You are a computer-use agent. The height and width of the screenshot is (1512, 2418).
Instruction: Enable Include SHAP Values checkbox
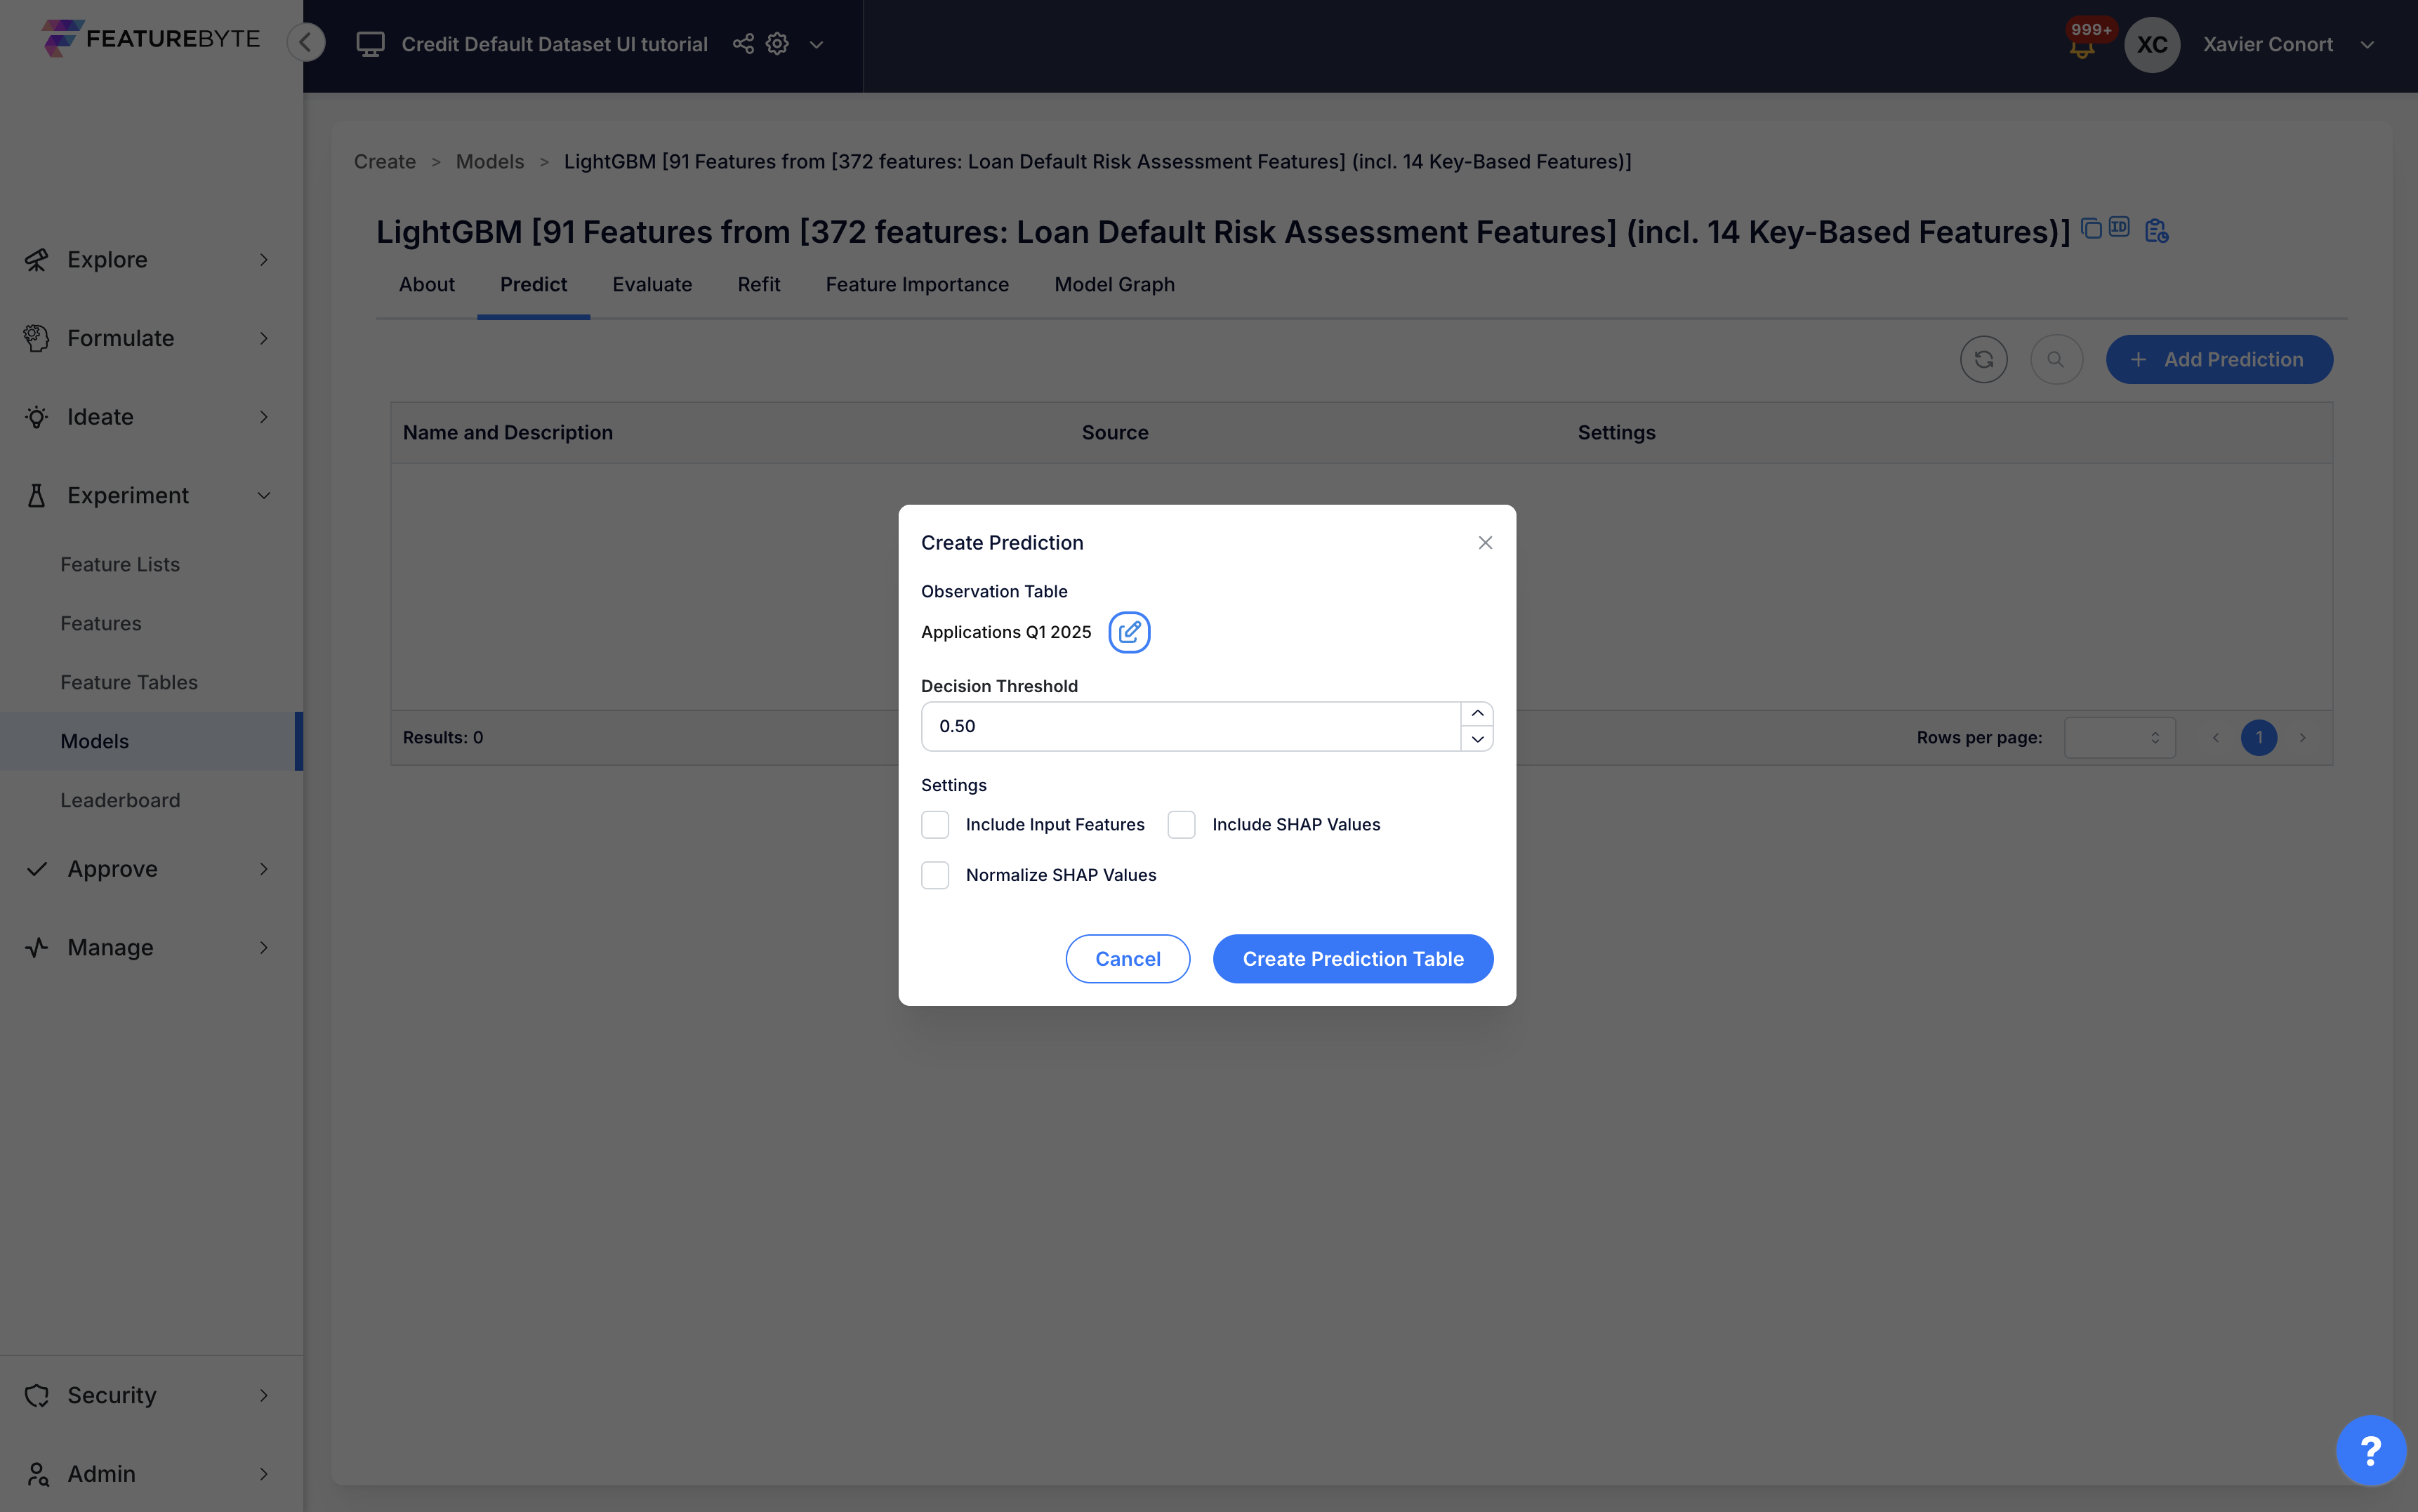click(x=1181, y=824)
